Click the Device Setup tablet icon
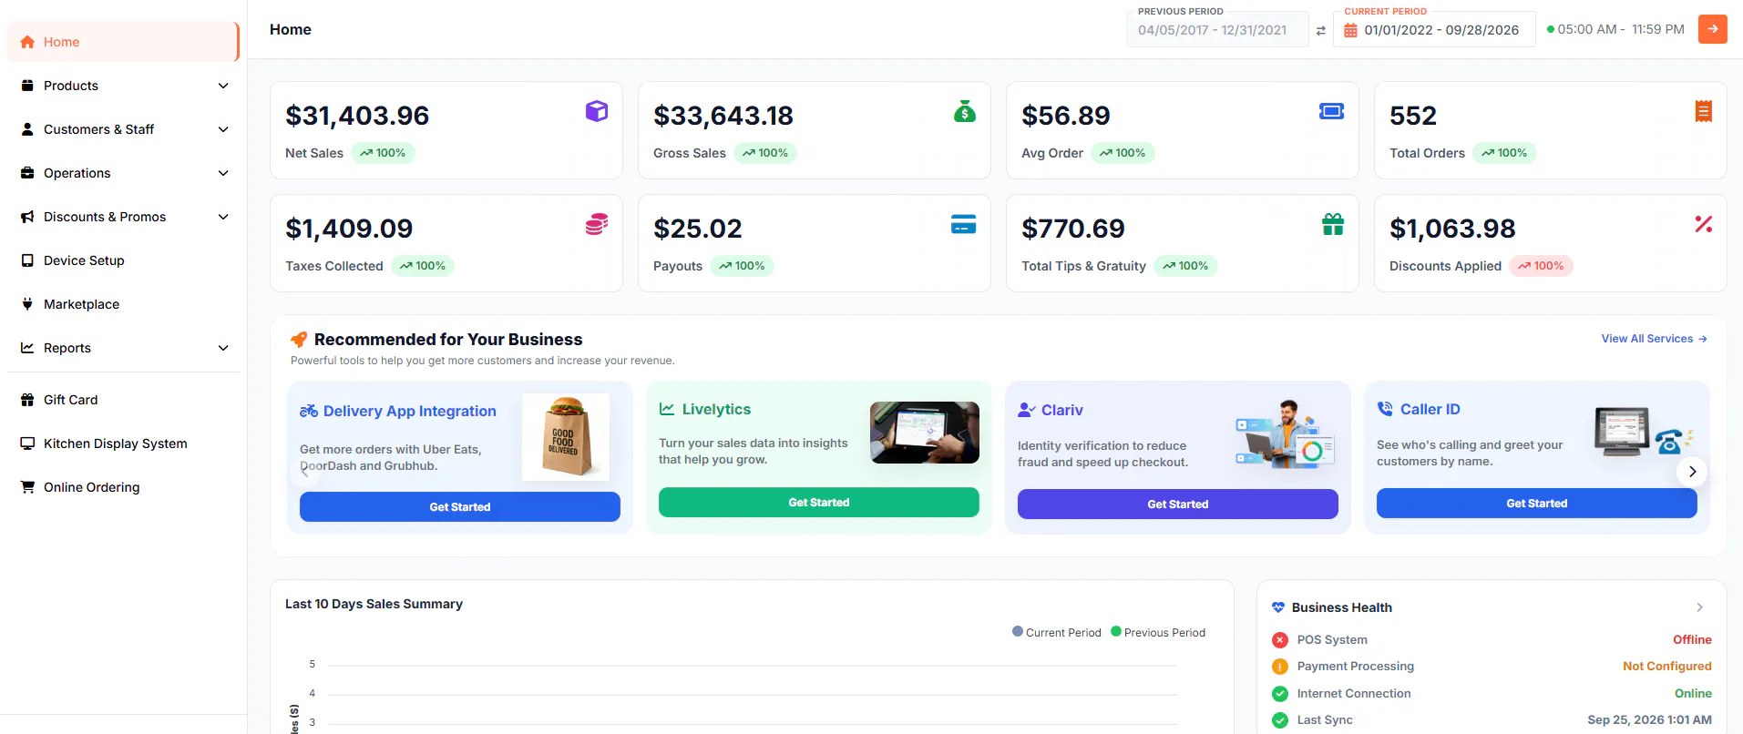1743x734 pixels. tap(27, 260)
